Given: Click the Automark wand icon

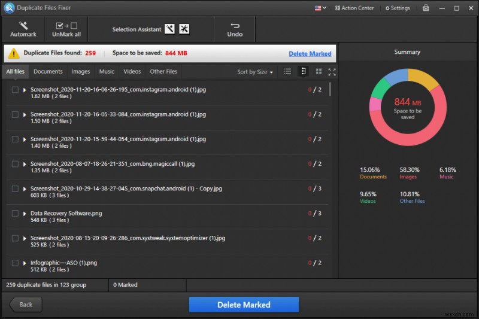Looking at the screenshot, I should (23, 25).
